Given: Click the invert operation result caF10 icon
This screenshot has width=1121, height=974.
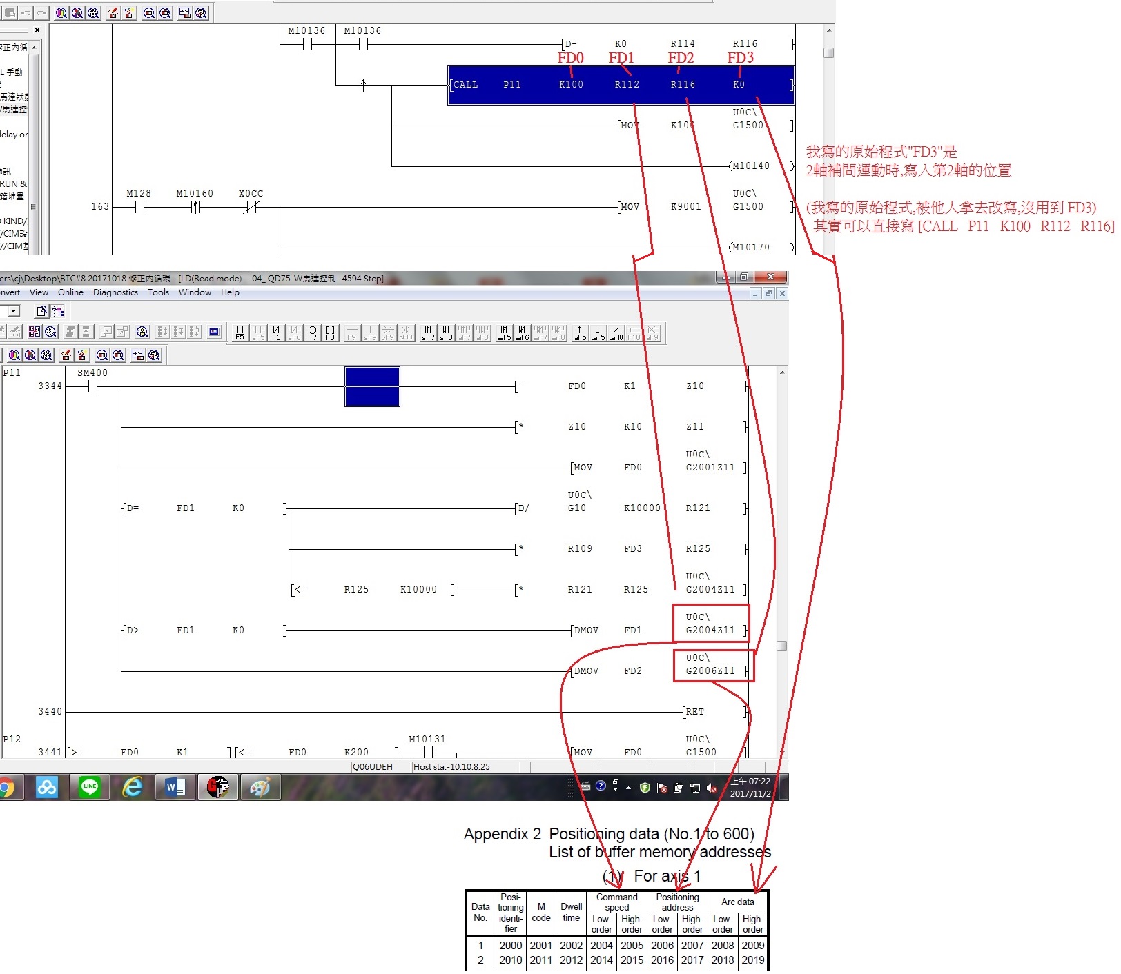Looking at the screenshot, I should point(616,332).
